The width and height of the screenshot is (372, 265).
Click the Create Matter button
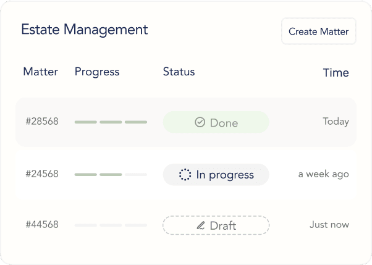[x=318, y=32]
